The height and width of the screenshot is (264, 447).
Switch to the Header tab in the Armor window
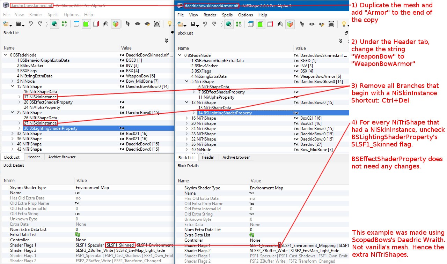(208, 157)
